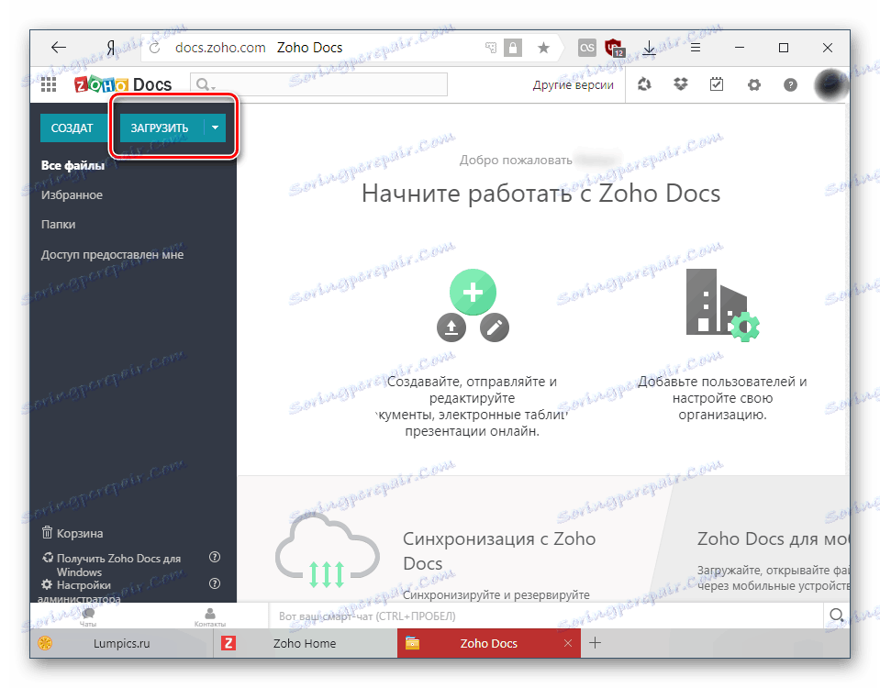Expand the ЗАГРУЗИТЬ dropdown arrow
This screenshot has height=688, width=880.
click(x=215, y=128)
